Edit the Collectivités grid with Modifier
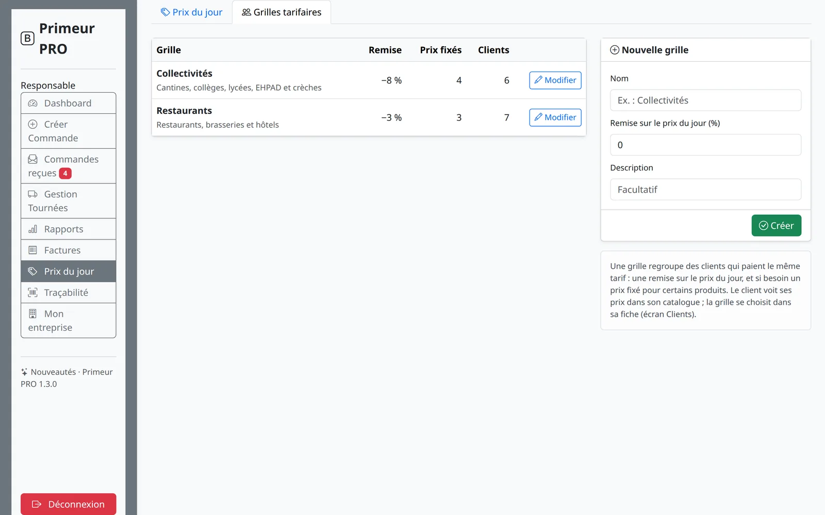The width and height of the screenshot is (825, 515). point(555,80)
